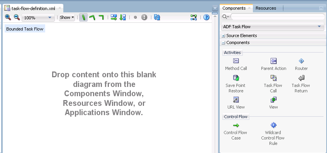Collapse the Components section

pos(224,42)
